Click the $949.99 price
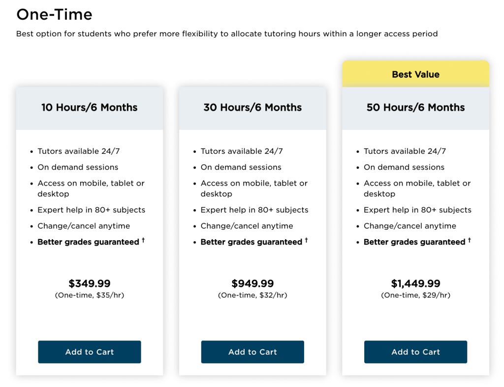This screenshot has height=387, width=504. 252,283
